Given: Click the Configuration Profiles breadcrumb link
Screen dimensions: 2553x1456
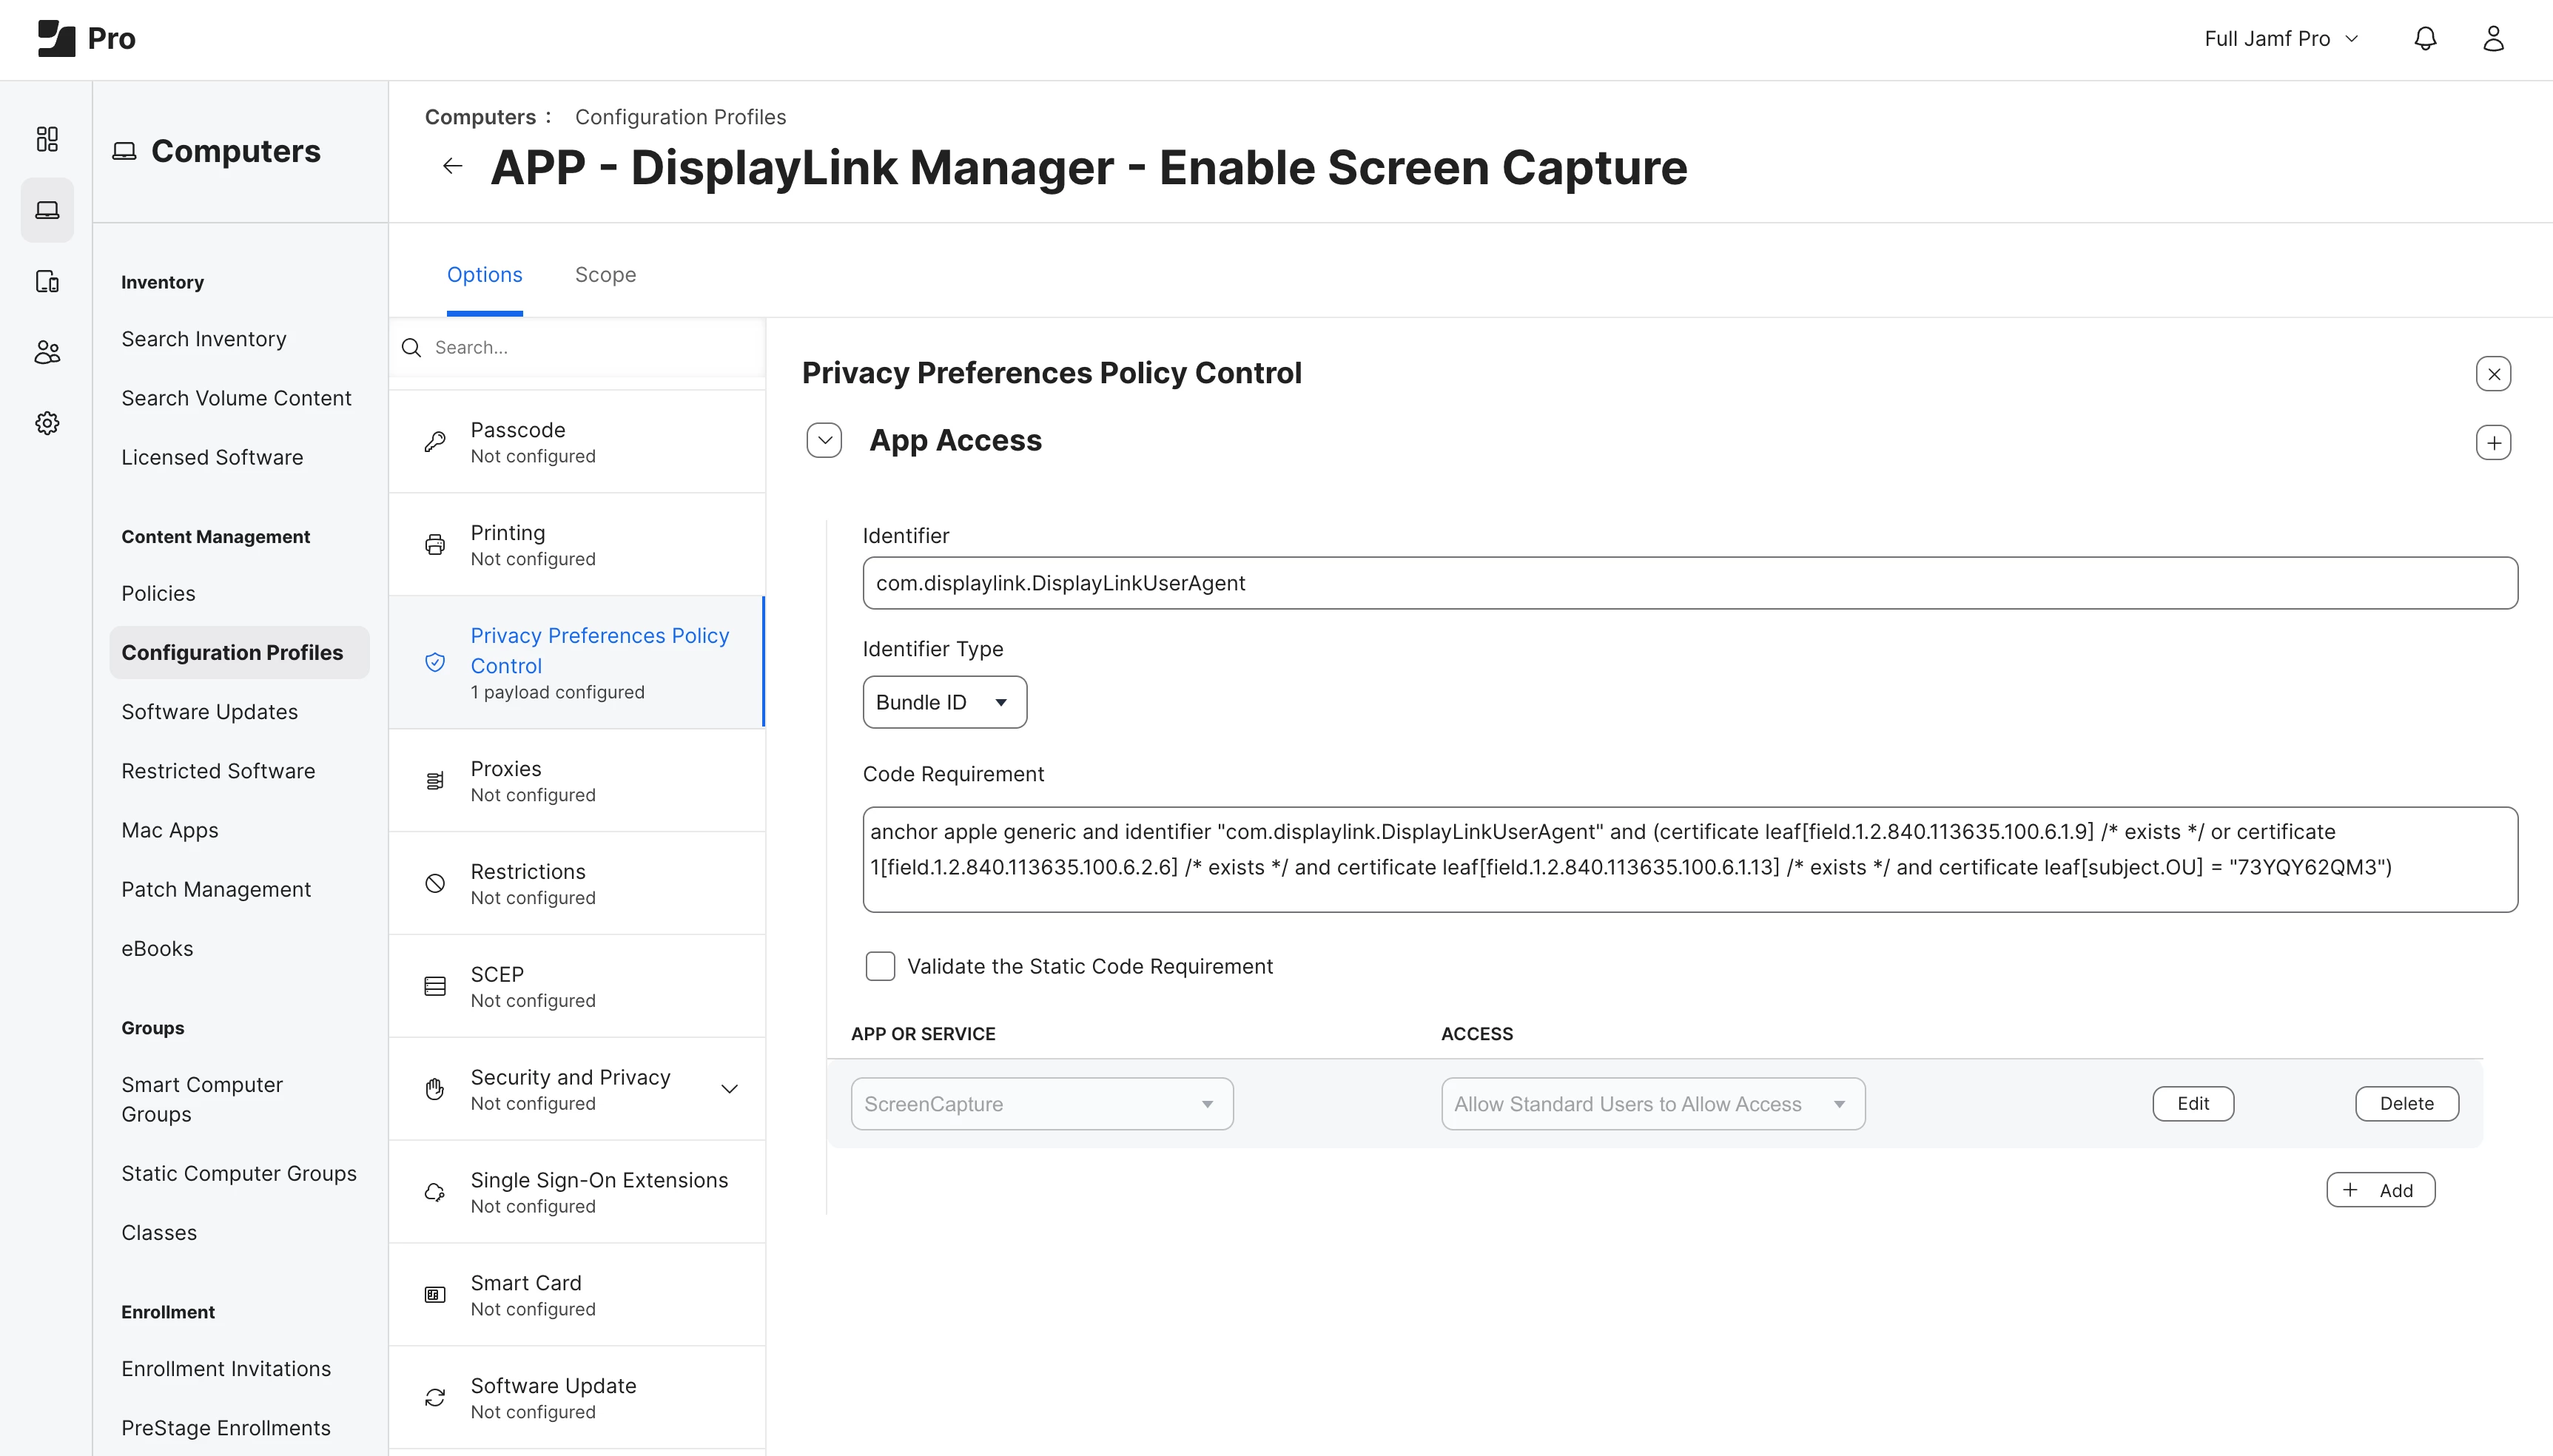Looking at the screenshot, I should pyautogui.click(x=681, y=117).
